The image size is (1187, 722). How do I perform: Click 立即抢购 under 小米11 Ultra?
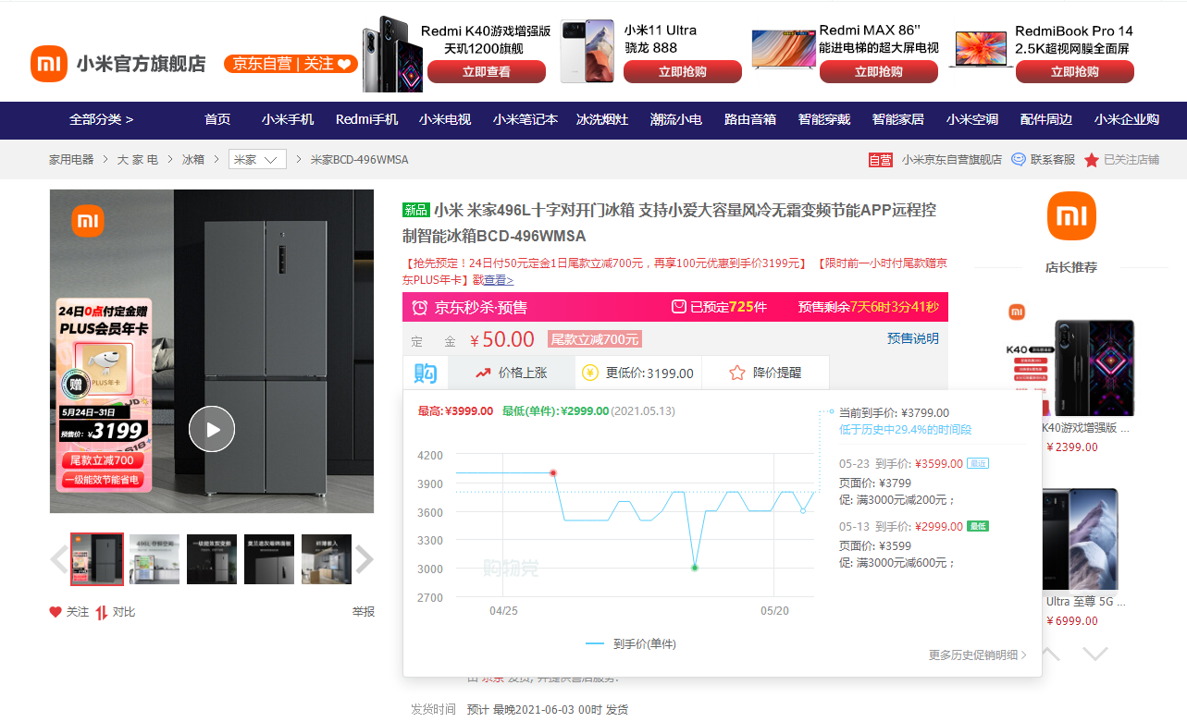[682, 72]
